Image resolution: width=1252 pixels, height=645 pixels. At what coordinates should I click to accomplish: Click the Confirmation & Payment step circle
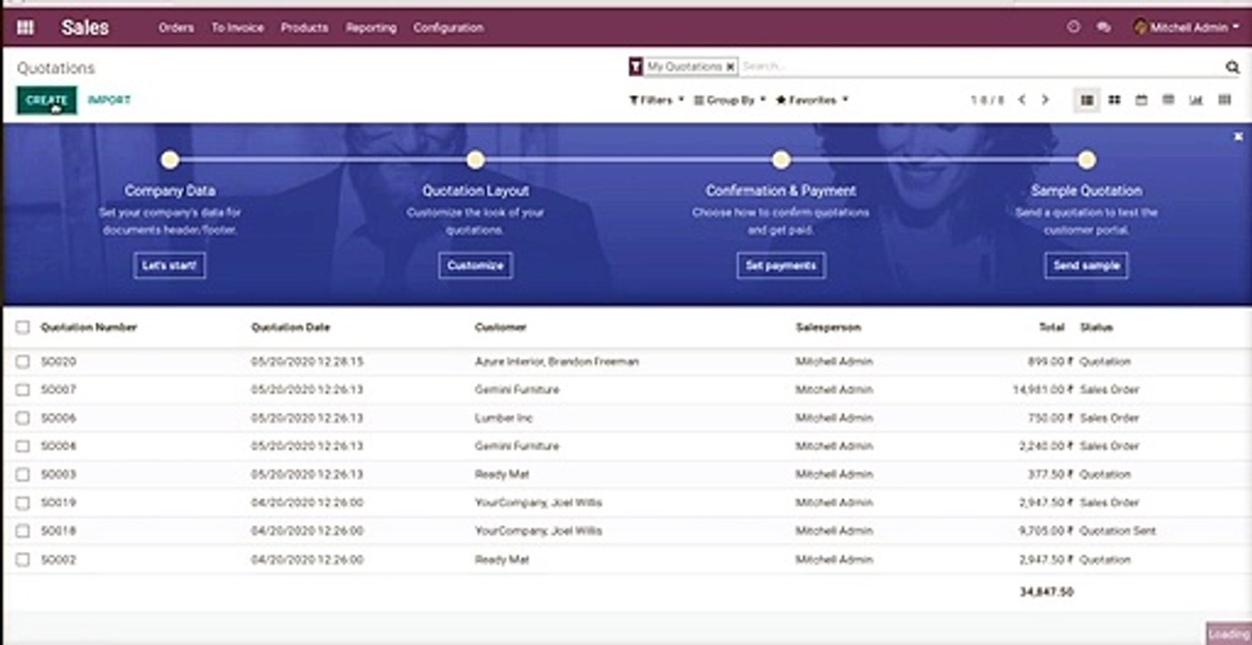click(781, 160)
